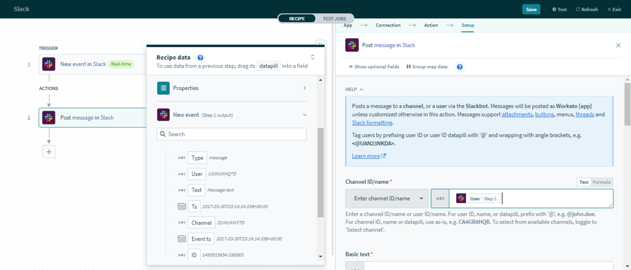Switch the field mode to Formula
This screenshot has width=631, height=270.
click(x=601, y=182)
